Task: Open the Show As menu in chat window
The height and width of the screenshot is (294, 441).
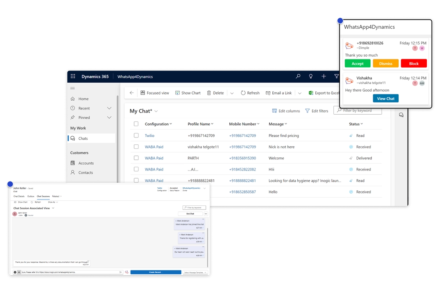Action: tap(53, 202)
